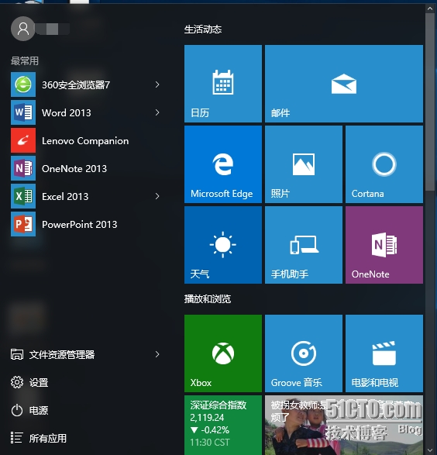
Task: Open the 照片 photos tile
Action: click(x=304, y=164)
